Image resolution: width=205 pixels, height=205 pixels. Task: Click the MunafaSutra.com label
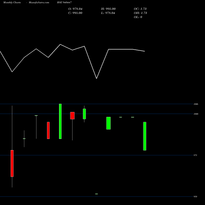pos(39,2)
